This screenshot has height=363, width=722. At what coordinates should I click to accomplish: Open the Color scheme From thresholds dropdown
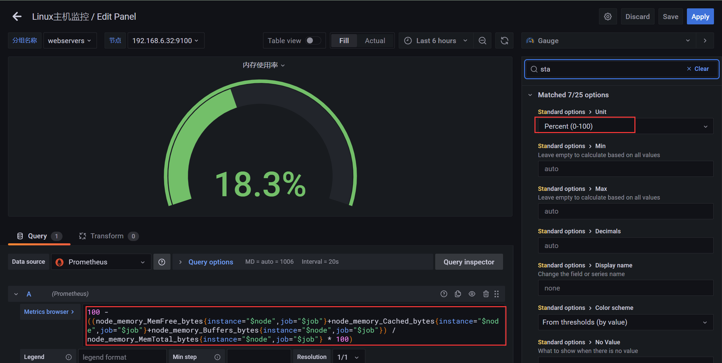click(625, 322)
